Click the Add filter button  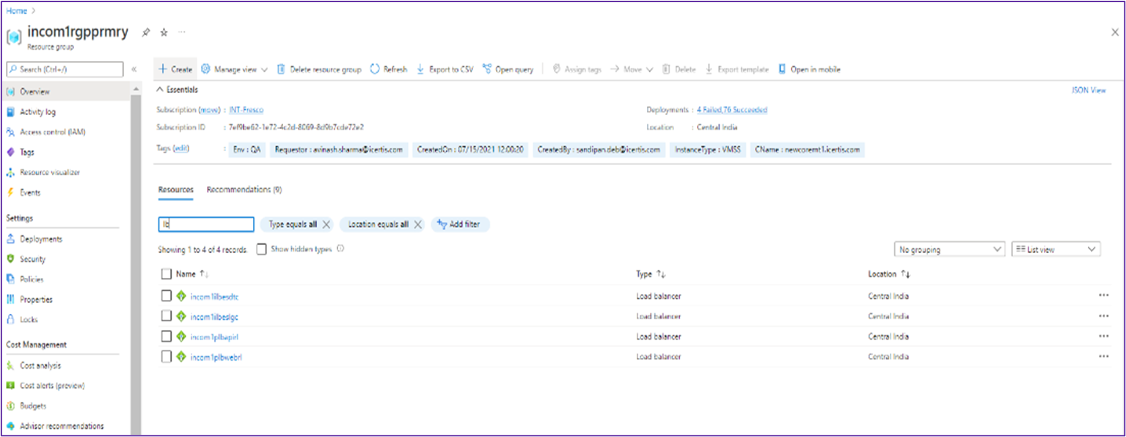click(460, 224)
